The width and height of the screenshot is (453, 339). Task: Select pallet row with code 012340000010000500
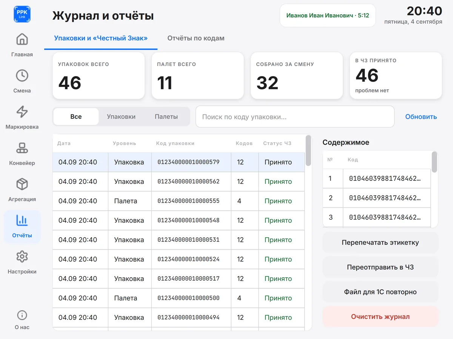[179, 298]
